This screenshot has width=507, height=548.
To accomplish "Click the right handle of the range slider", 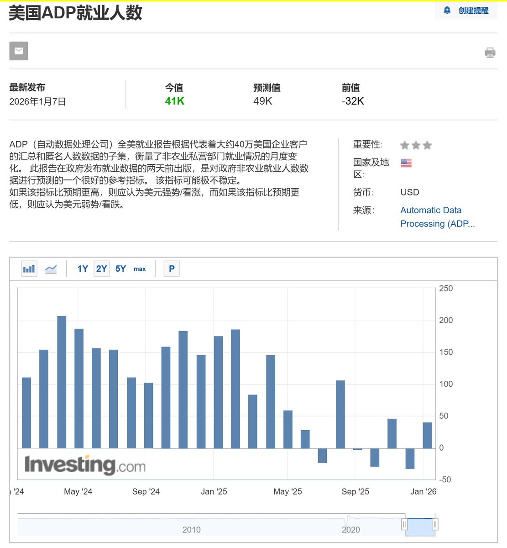I will coord(435,525).
